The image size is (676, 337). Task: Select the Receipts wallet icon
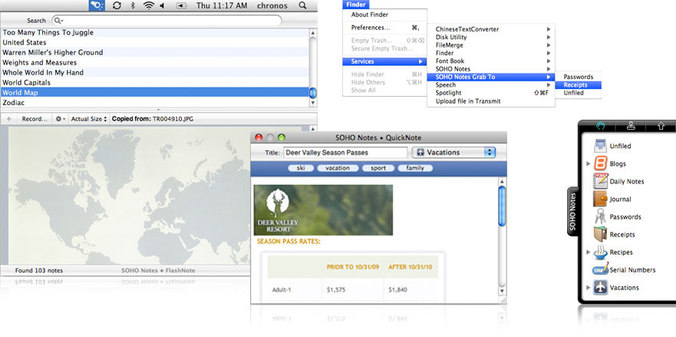(x=601, y=234)
